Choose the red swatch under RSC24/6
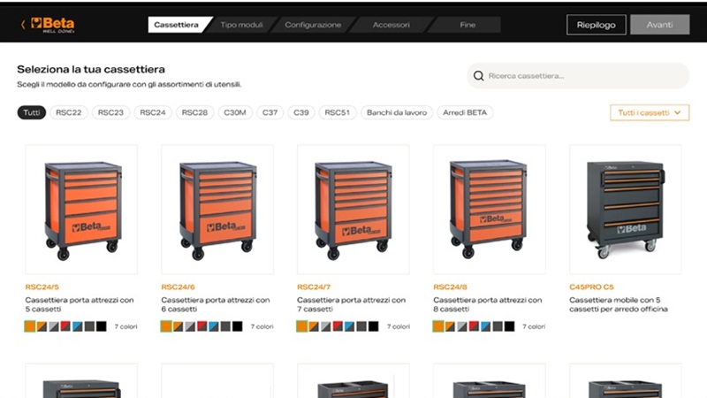 (202, 326)
